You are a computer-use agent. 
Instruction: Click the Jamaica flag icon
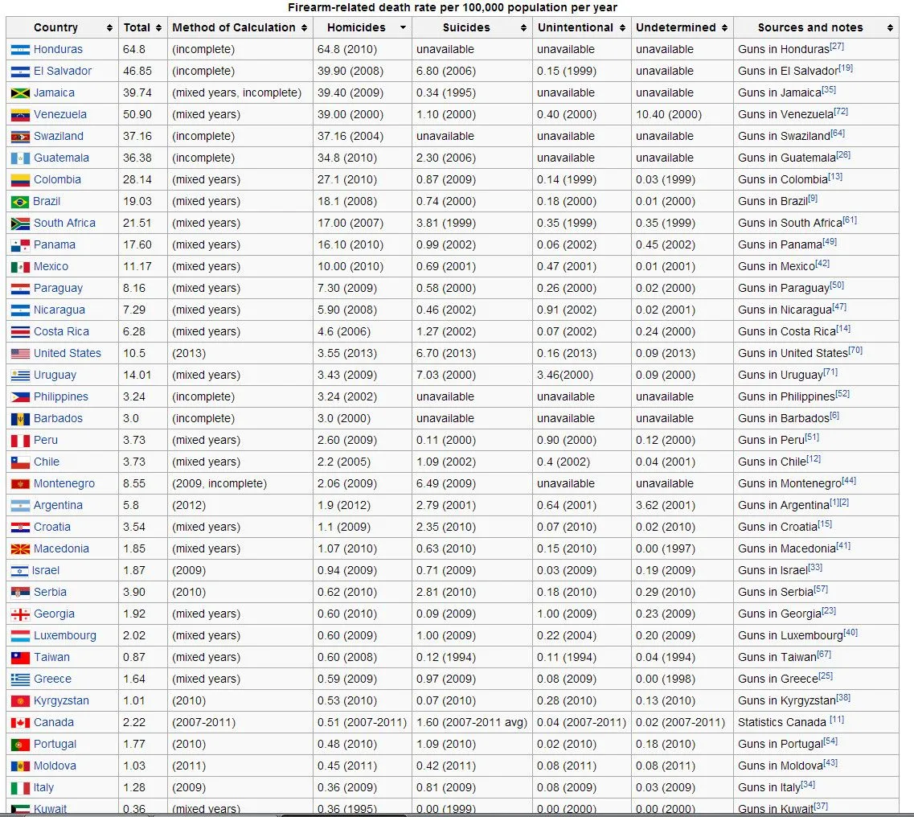click(x=20, y=93)
